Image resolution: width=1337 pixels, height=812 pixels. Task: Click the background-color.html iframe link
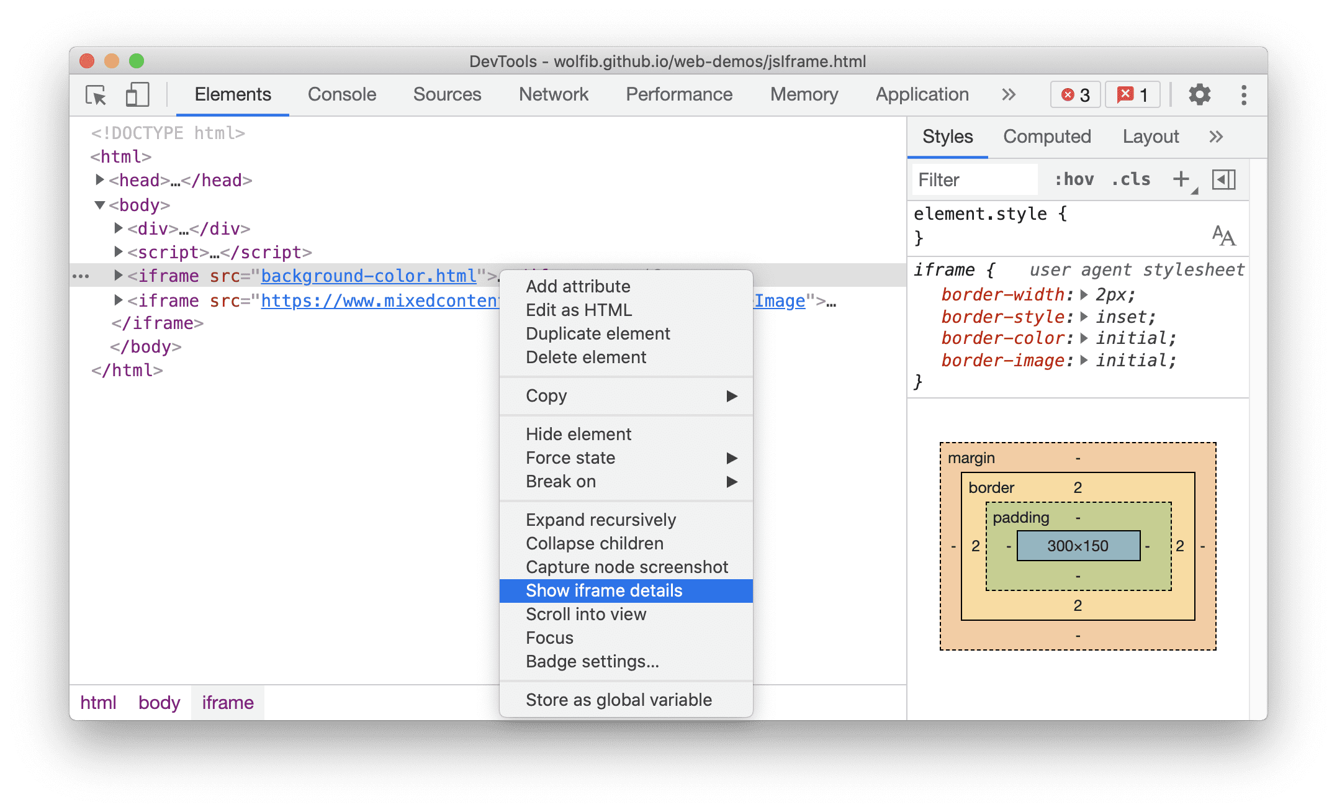point(344,276)
